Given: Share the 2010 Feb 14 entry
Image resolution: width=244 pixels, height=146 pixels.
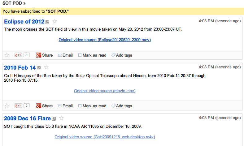Looking at the screenshot, I should coord(44,106).
